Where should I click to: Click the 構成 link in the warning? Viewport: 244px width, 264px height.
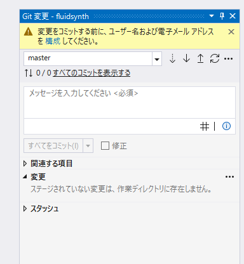click(x=53, y=41)
